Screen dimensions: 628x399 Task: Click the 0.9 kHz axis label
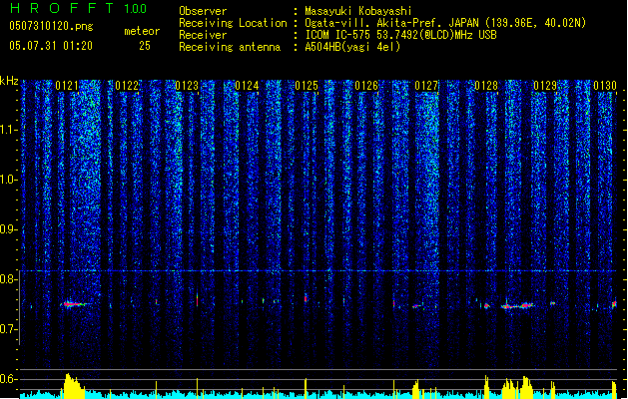point(9,229)
